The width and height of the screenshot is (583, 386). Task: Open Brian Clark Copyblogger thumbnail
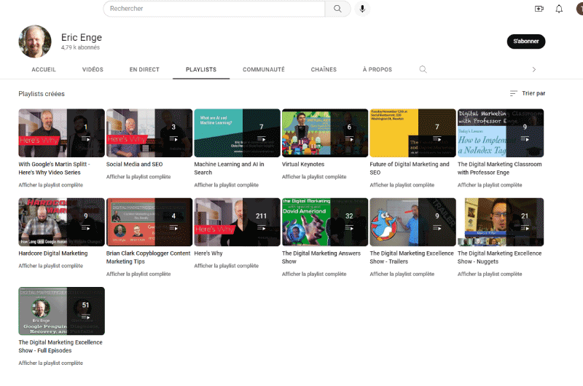149,222
